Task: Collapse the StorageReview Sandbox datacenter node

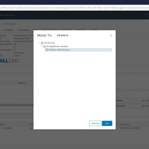Action: pos(42,46)
